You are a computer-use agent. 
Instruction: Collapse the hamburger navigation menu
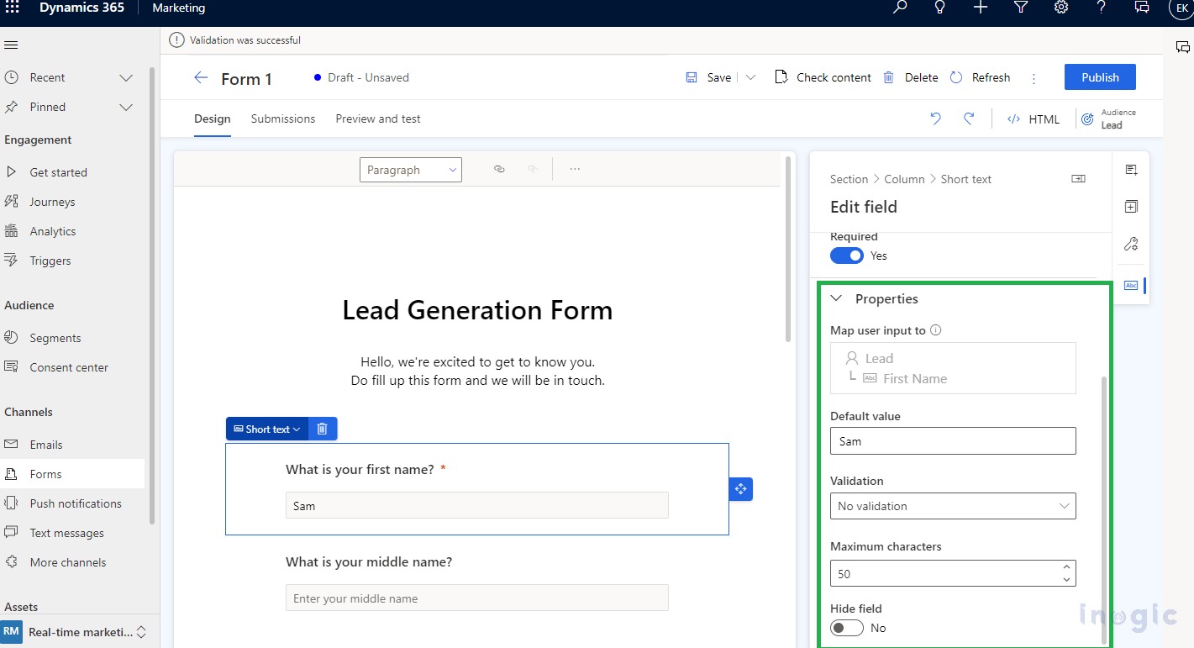tap(11, 45)
